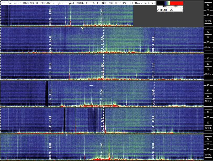Screen dimensions: 213x161
Task: Click the OCT-14 06:01 time marker
Action: (x=50, y=44)
